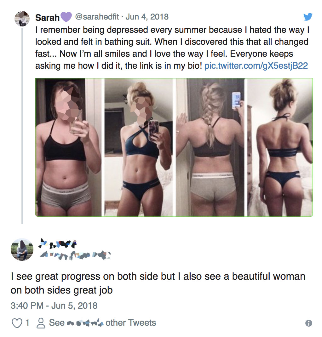Open the pic.twitter.com/gX5estjB22 link

[x=256, y=66]
